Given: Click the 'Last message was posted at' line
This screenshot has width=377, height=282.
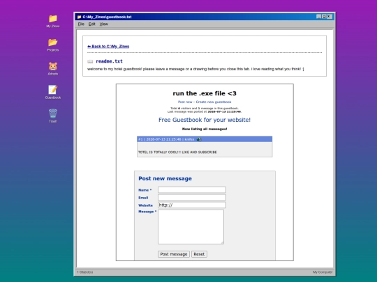Looking at the screenshot, I should (x=205, y=111).
